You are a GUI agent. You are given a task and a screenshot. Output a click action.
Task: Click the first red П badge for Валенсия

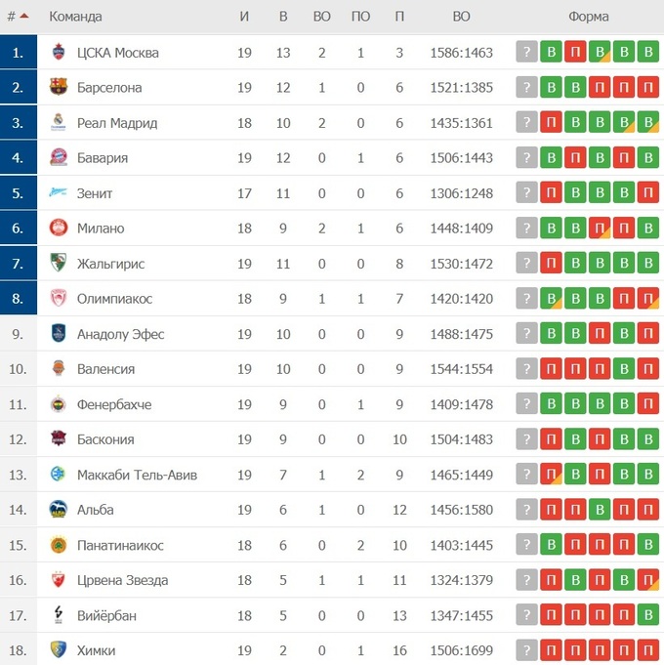[x=552, y=369]
